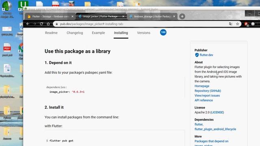Open the browser home page icon
Image resolution: width=260 pixels, height=146 pixels.
48,24
